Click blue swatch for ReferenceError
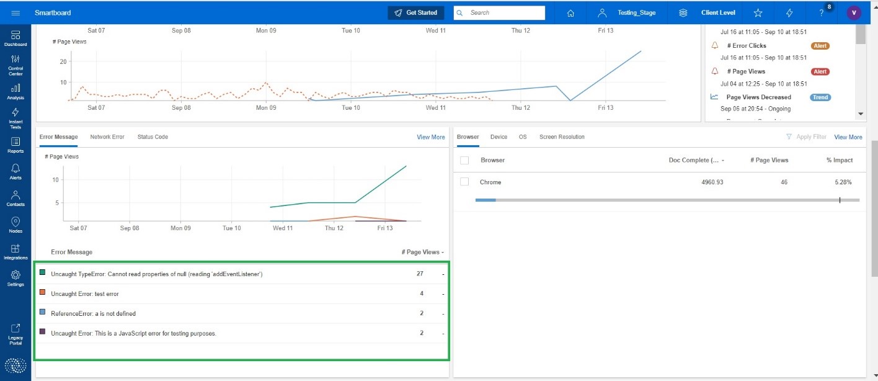Image resolution: width=878 pixels, height=381 pixels. pyautogui.click(x=42, y=312)
